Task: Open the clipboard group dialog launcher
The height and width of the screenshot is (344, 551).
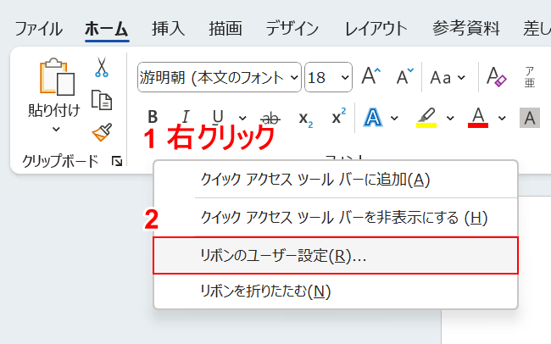Action: [116, 160]
